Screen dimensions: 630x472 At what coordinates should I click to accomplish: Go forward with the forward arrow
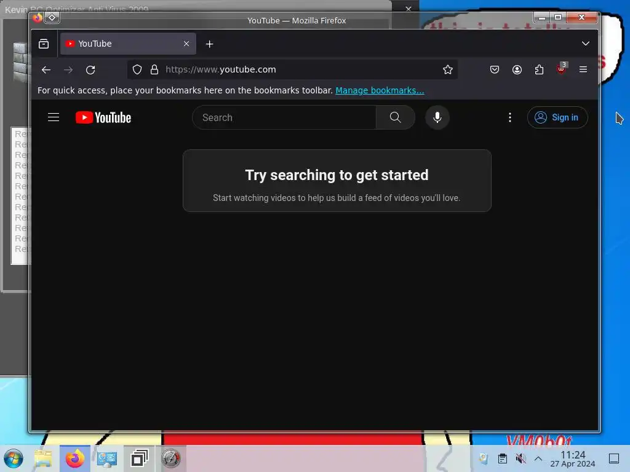pos(68,70)
